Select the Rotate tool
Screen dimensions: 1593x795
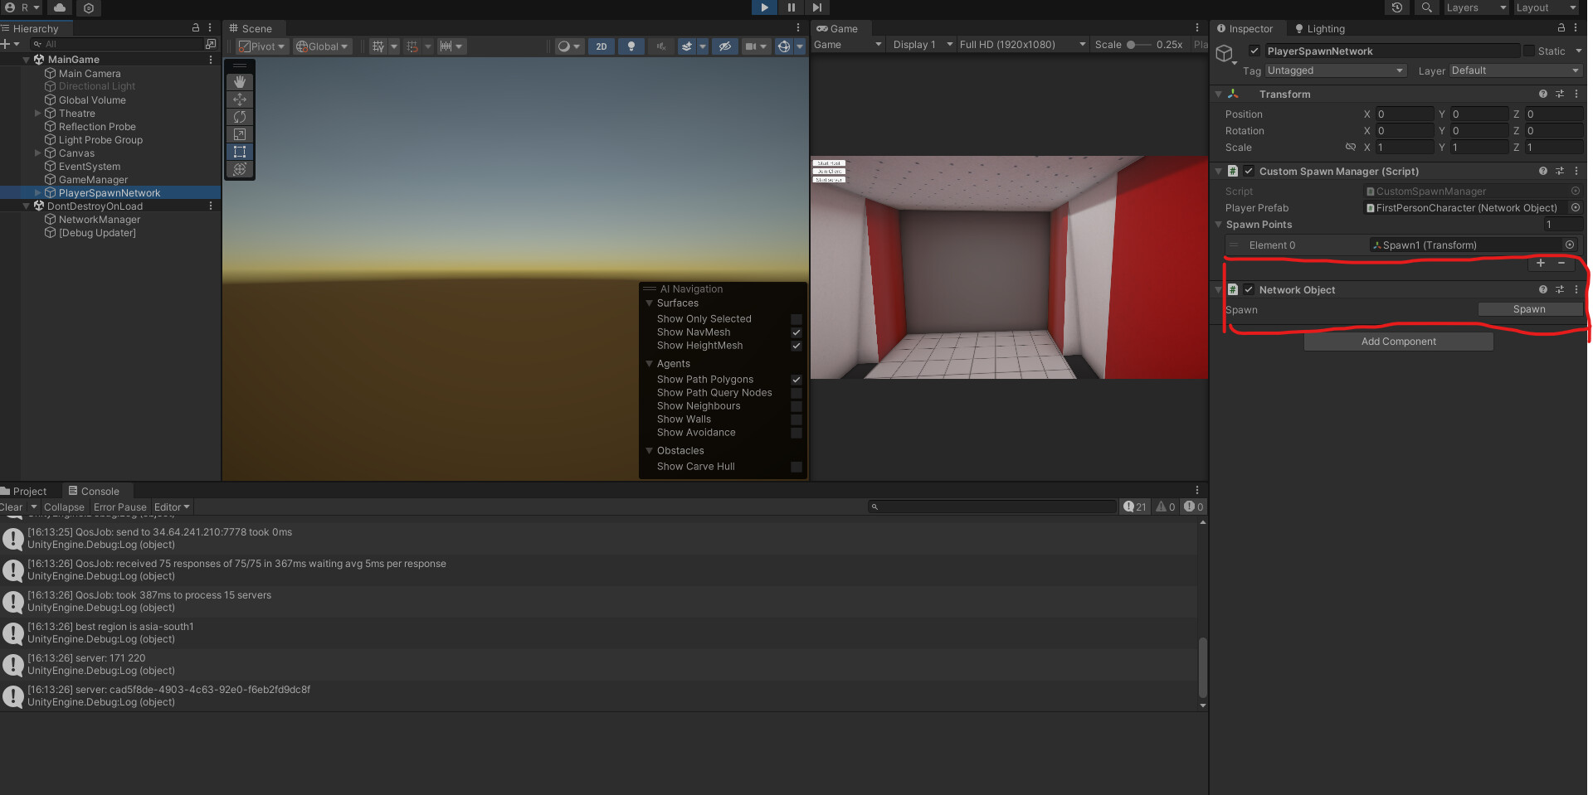(x=240, y=117)
